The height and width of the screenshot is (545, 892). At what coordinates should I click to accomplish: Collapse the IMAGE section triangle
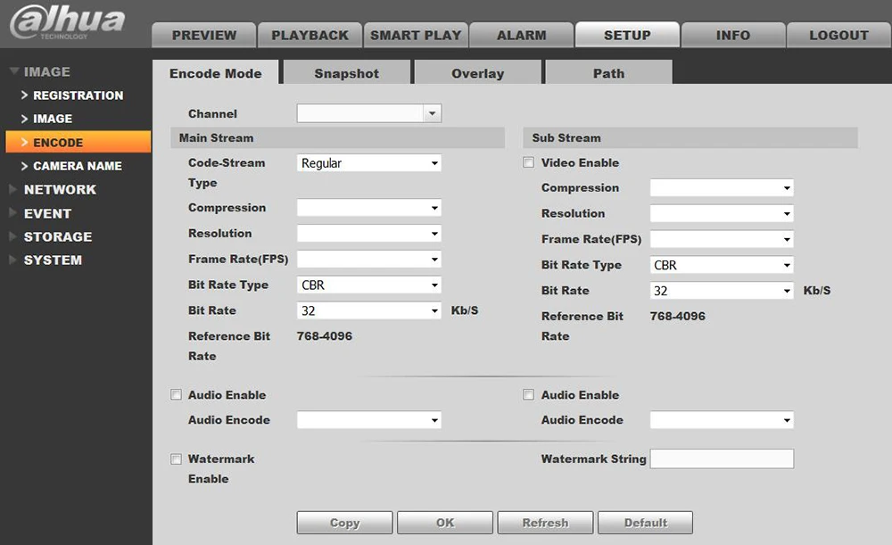point(14,71)
